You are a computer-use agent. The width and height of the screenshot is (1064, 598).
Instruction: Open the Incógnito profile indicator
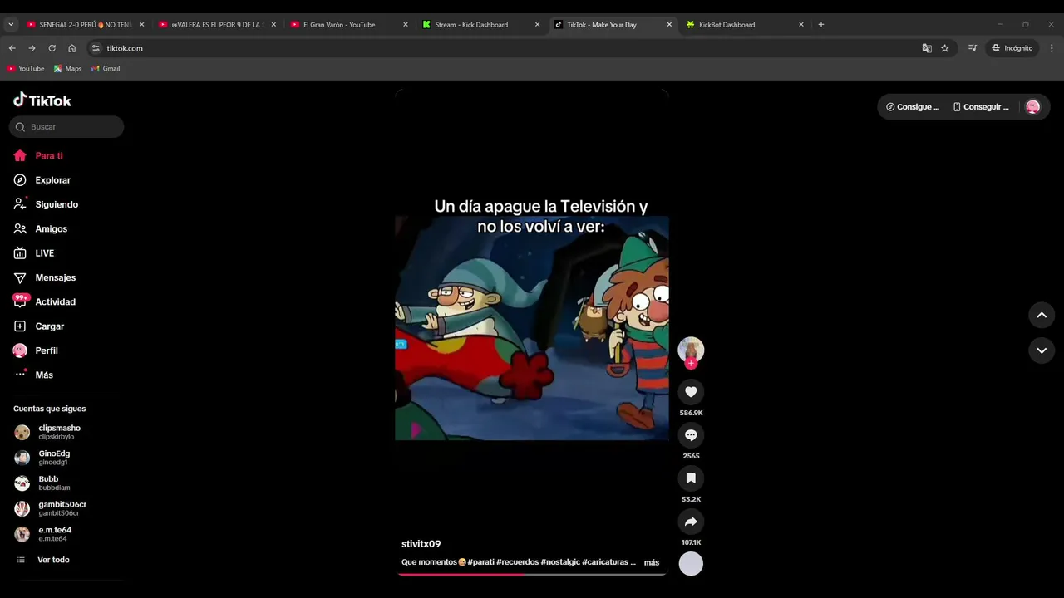(x=1012, y=48)
